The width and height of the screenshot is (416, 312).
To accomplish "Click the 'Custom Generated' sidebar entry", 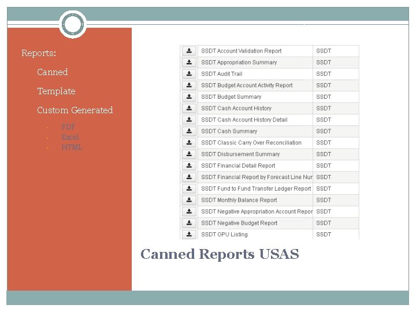I will click(75, 110).
